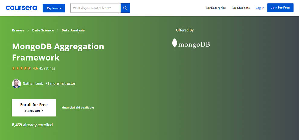Open the For Students link
The height and width of the screenshot is (140, 299).
coord(241,8)
